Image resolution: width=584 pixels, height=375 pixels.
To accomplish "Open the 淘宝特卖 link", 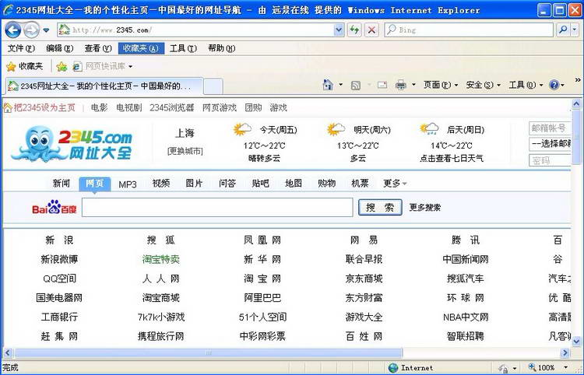I will (161, 259).
